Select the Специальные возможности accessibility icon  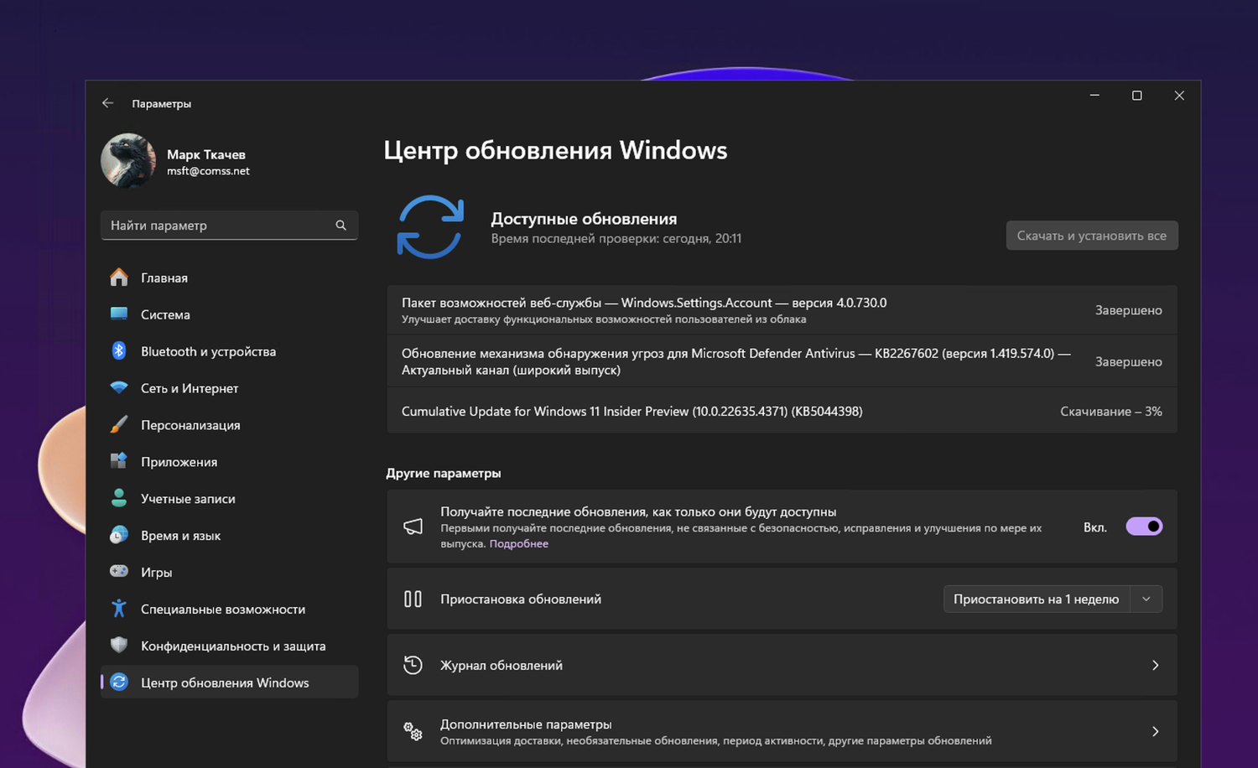[119, 609]
